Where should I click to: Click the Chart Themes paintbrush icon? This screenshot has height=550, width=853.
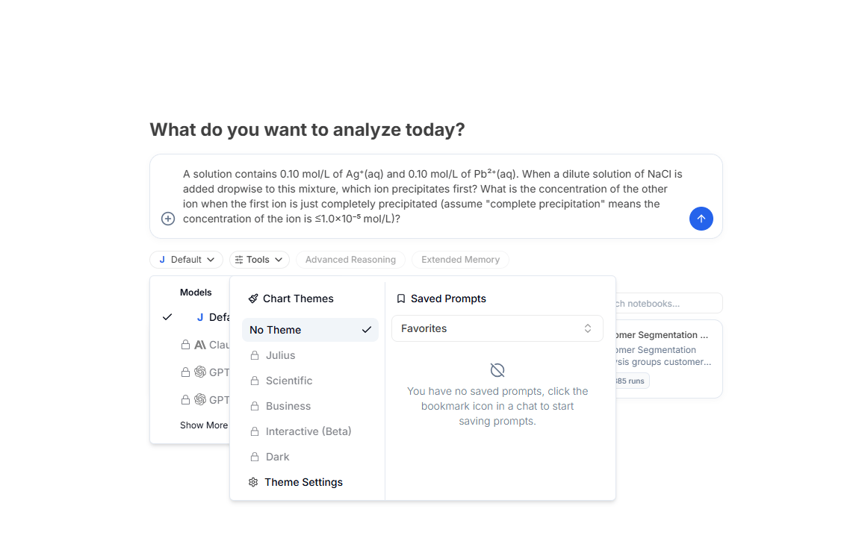point(253,299)
